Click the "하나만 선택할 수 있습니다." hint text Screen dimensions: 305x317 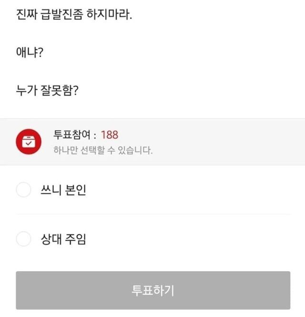[x=103, y=151]
